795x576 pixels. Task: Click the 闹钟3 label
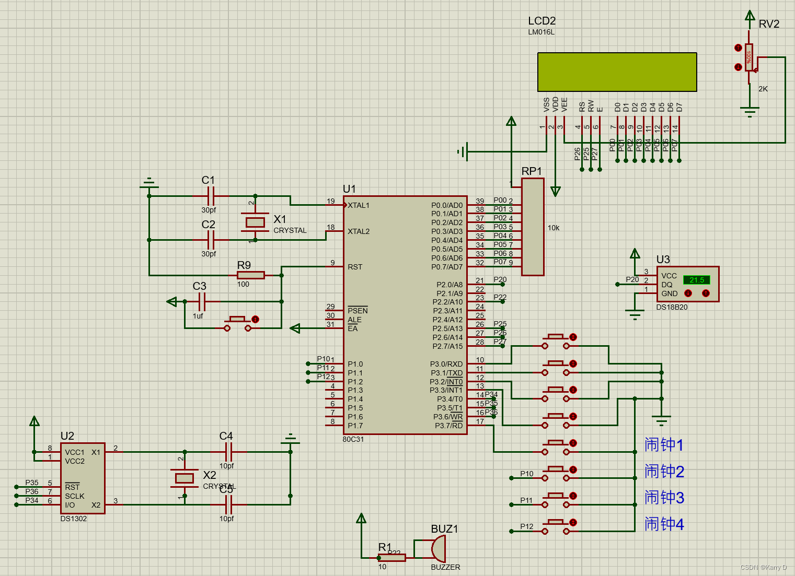(x=664, y=498)
